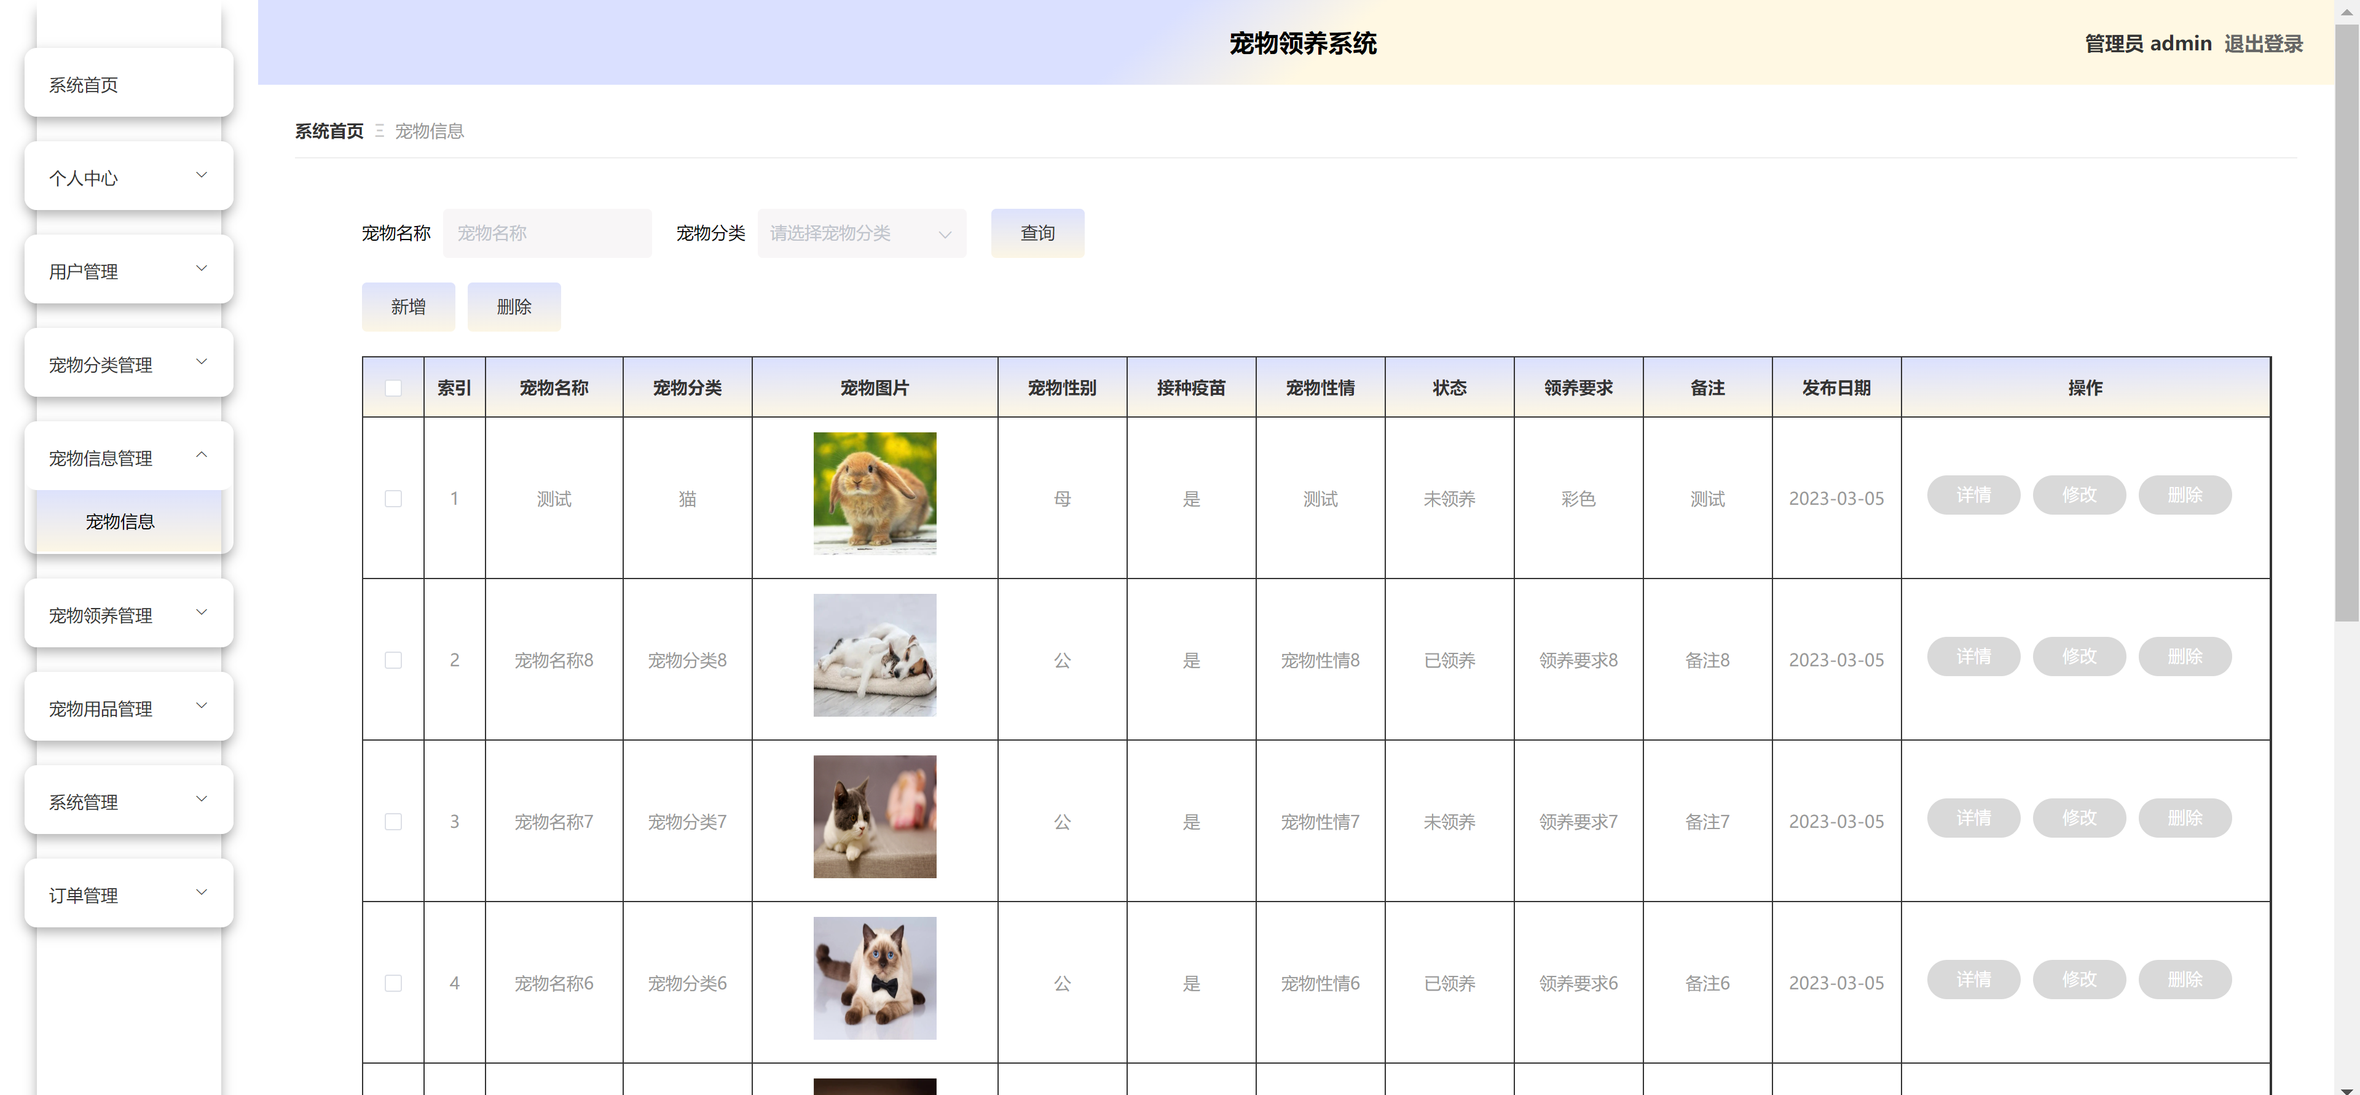Open the 请选择宠物分类 dropdown
The height and width of the screenshot is (1095, 2360).
[861, 233]
